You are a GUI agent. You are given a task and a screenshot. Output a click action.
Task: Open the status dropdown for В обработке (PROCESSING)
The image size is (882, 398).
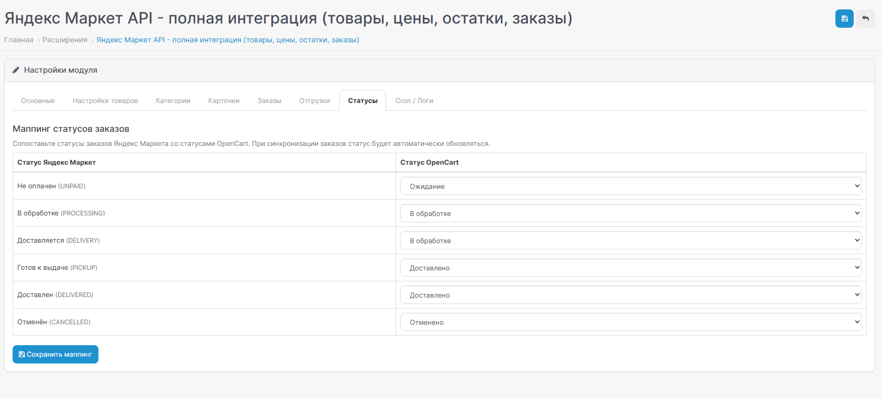(x=631, y=213)
